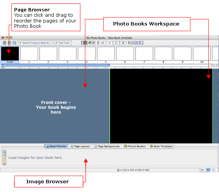Click the add images icon in the image browser

5,152
